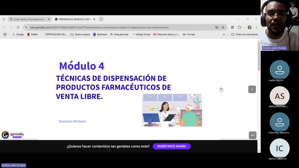The height and width of the screenshot is (168, 299).
Task: Bookmark this page with the star icon
Action: (223, 28)
